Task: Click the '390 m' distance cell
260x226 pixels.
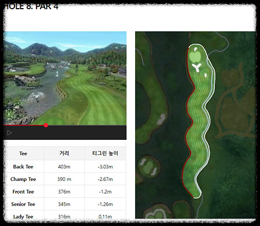Action: 64,179
